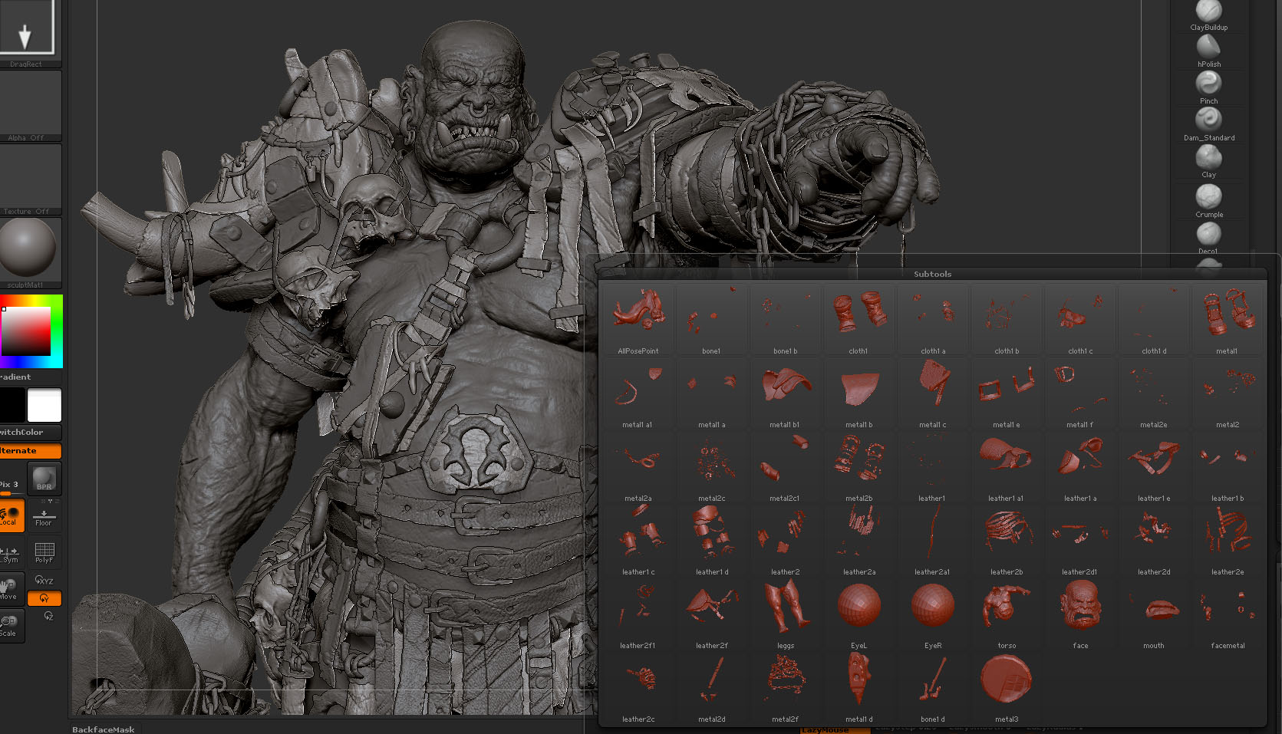Viewport: 1282px width, 734px height.
Task: Adjust the SPix 3 slider
Action: pyautogui.click(x=12, y=485)
